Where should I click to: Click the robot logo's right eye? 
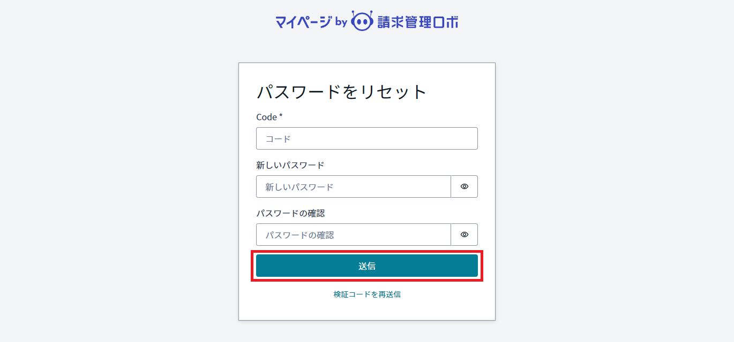[x=366, y=22]
